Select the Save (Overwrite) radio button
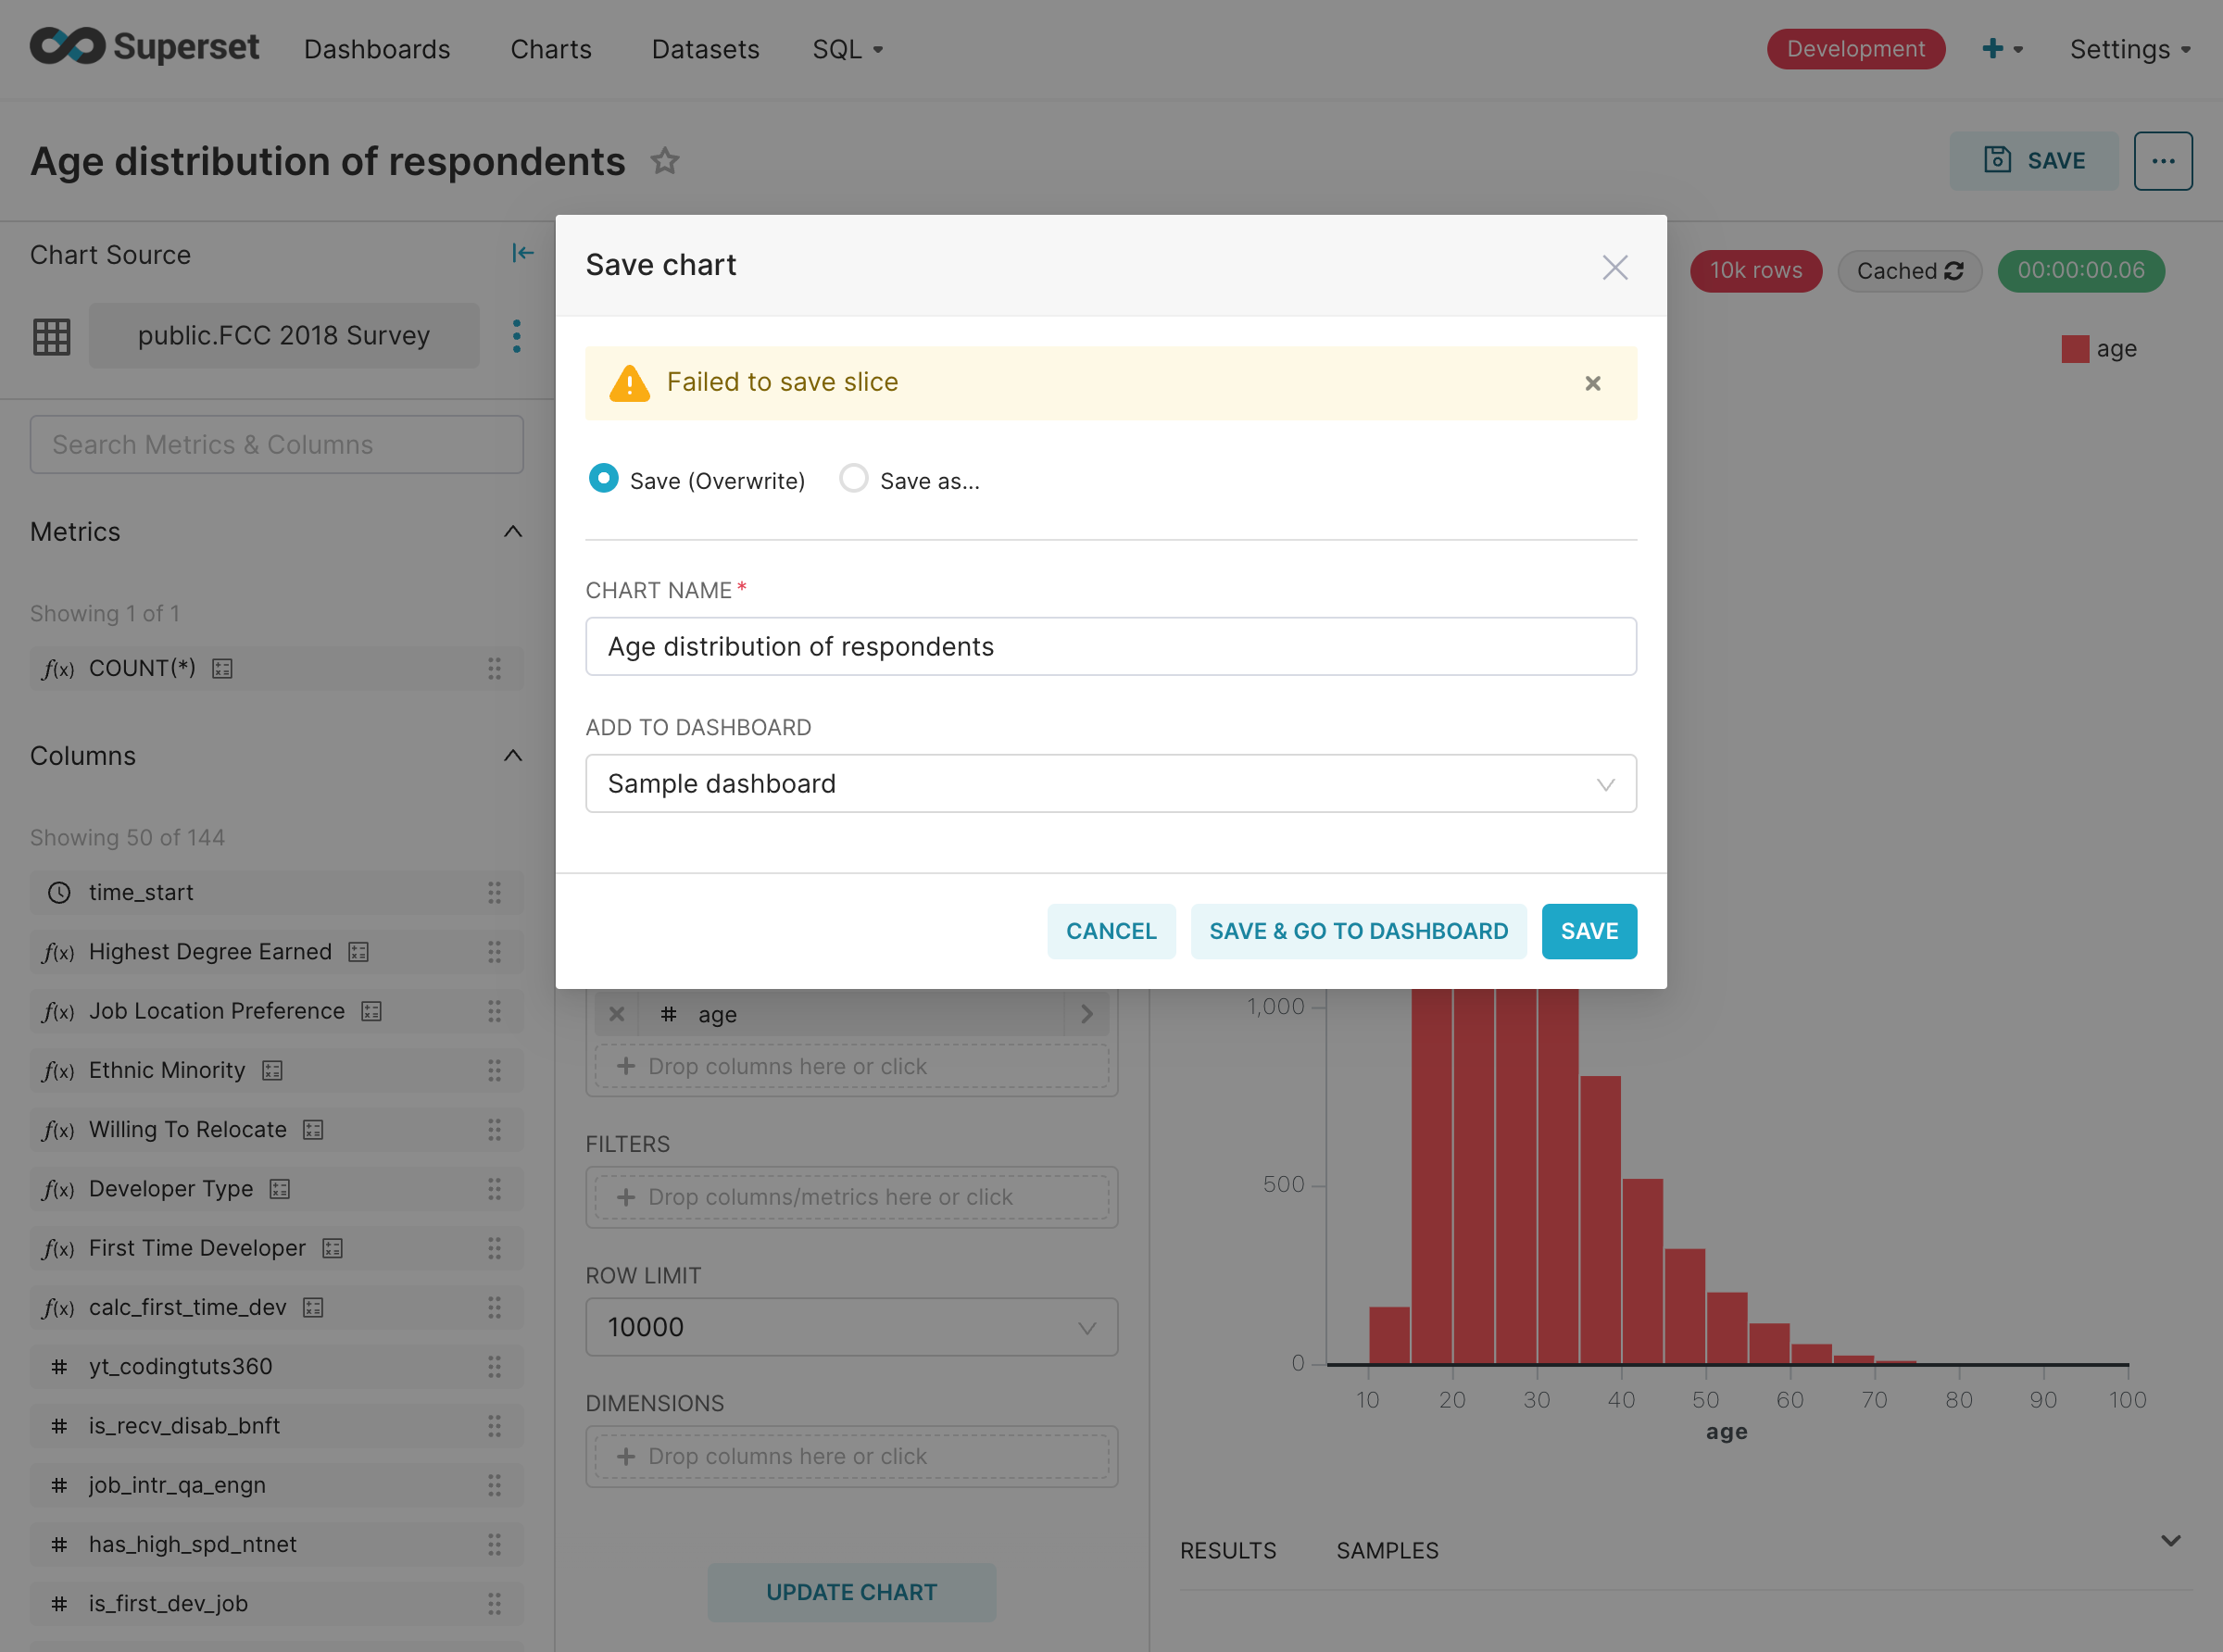The height and width of the screenshot is (1652, 2223). (x=603, y=479)
